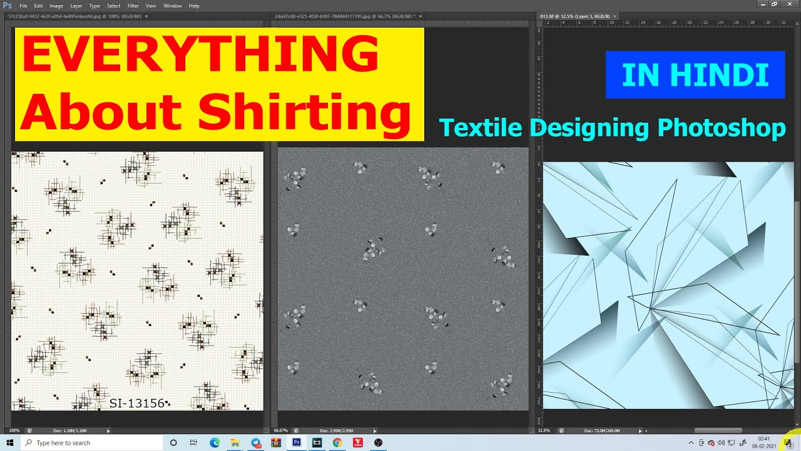Screen dimensions: 801x451
Task: Click the horizontal scrollbar of 013.tif window
Action: click(720, 430)
